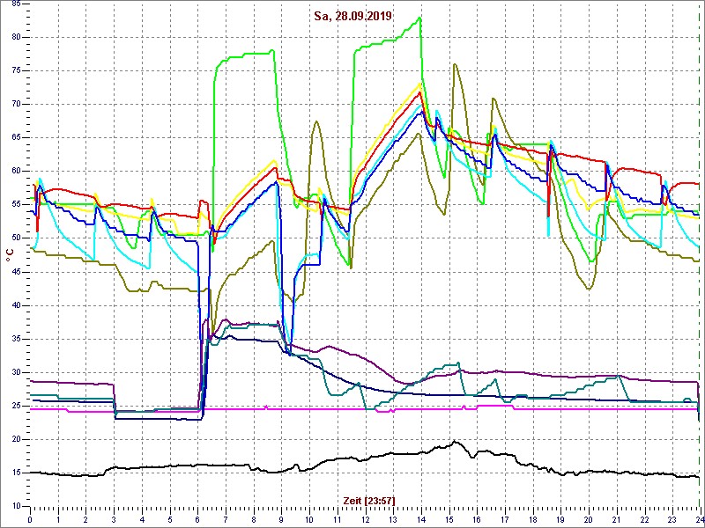Select hour 9 on the time axis
Screen dimensions: 705x528
coord(282,519)
